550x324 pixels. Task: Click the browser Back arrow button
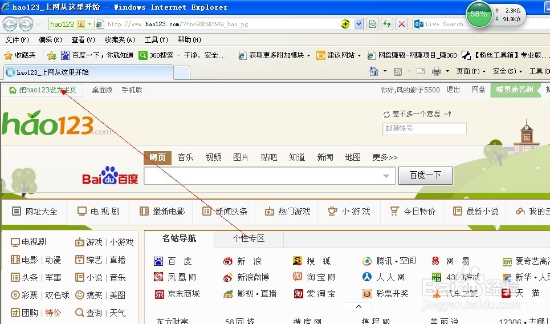10,24
